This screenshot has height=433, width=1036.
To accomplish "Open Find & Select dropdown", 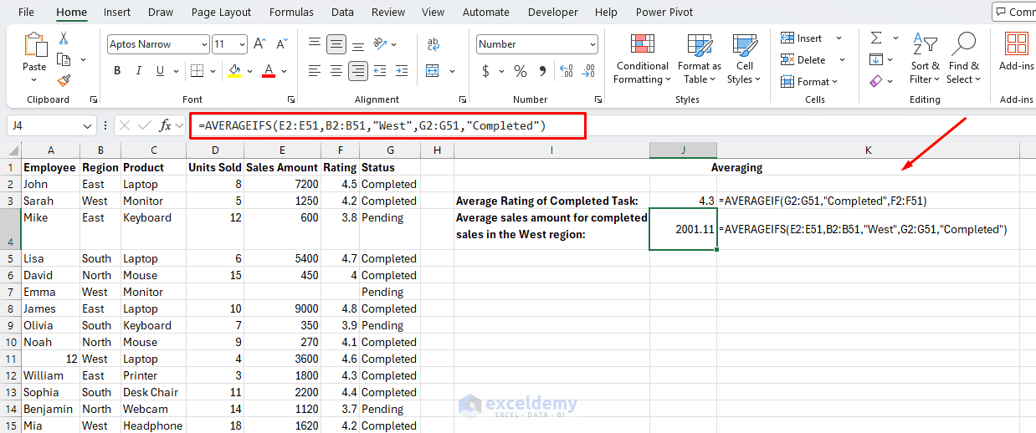I will (x=963, y=59).
